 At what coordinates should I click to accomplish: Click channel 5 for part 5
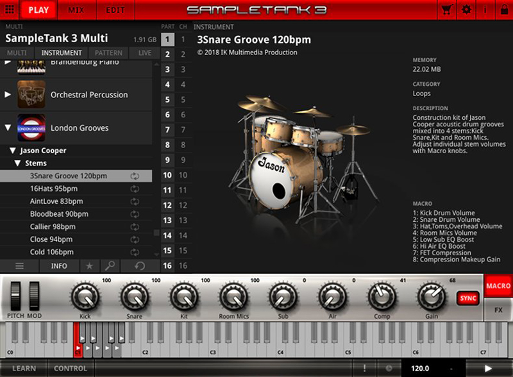pos(183,99)
